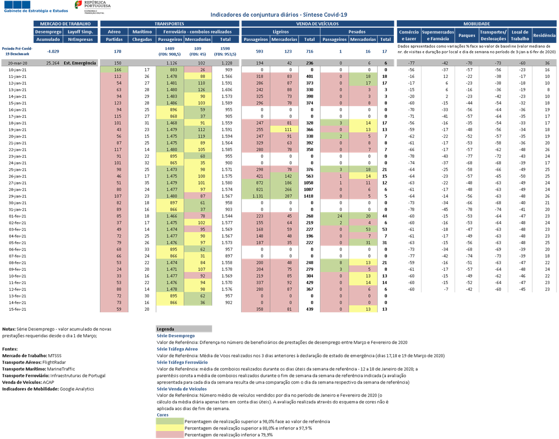Select the 29-jan-21 row date
The image size is (559, 439).
coord(17,196)
